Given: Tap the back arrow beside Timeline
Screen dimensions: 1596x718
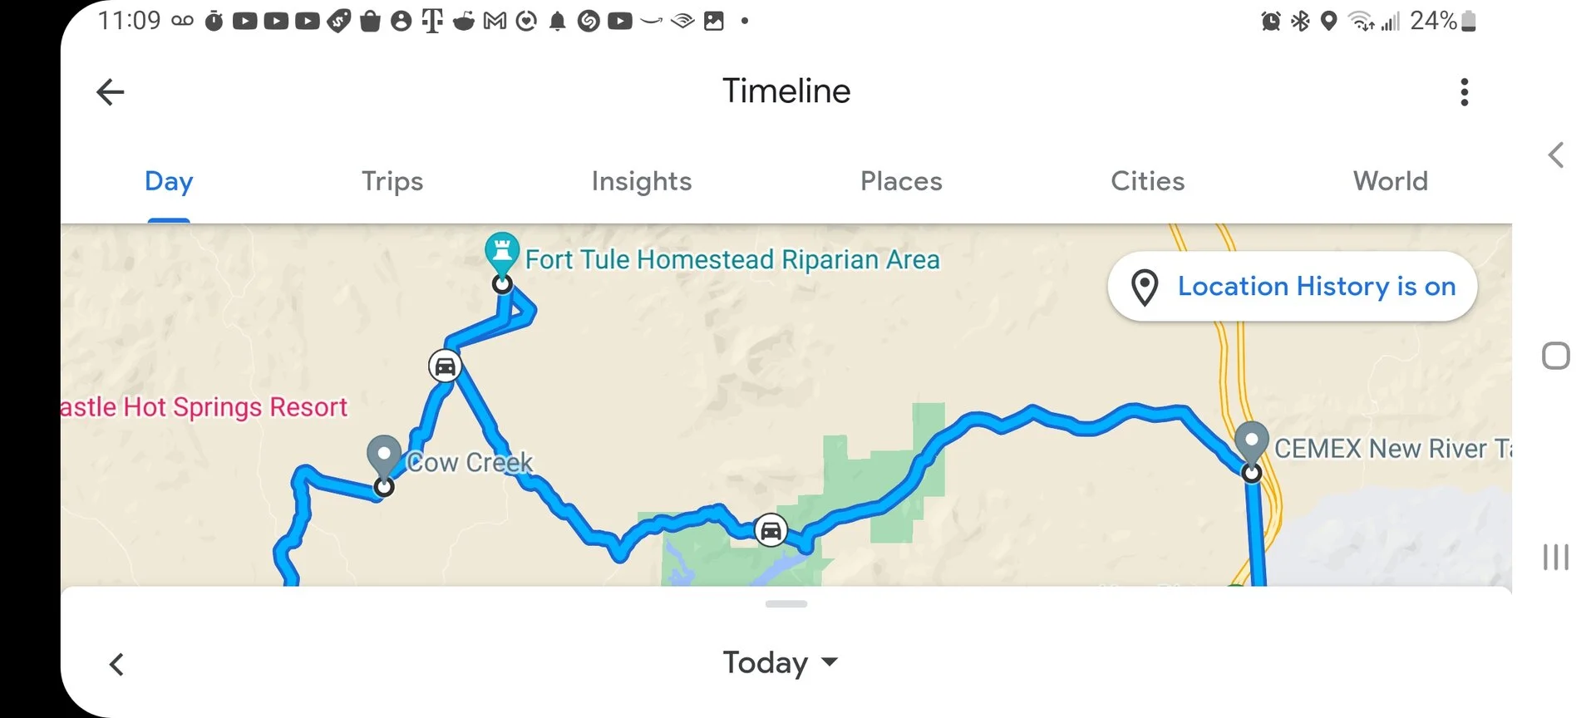Looking at the screenshot, I should point(111,91).
